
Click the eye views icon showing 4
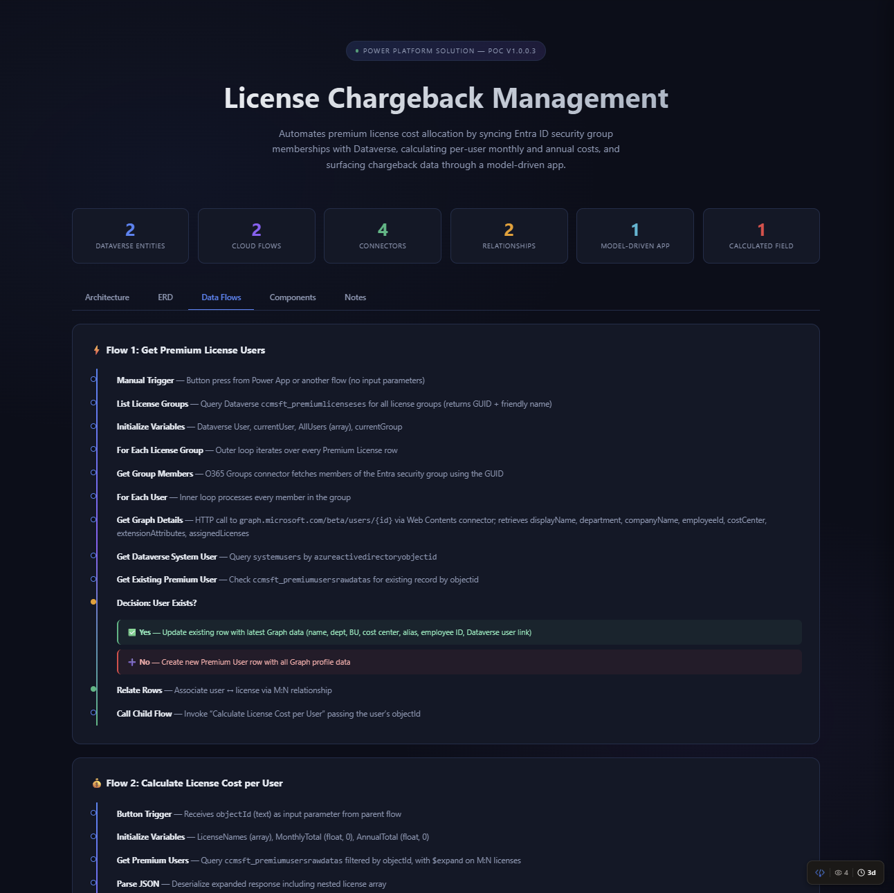click(x=839, y=872)
